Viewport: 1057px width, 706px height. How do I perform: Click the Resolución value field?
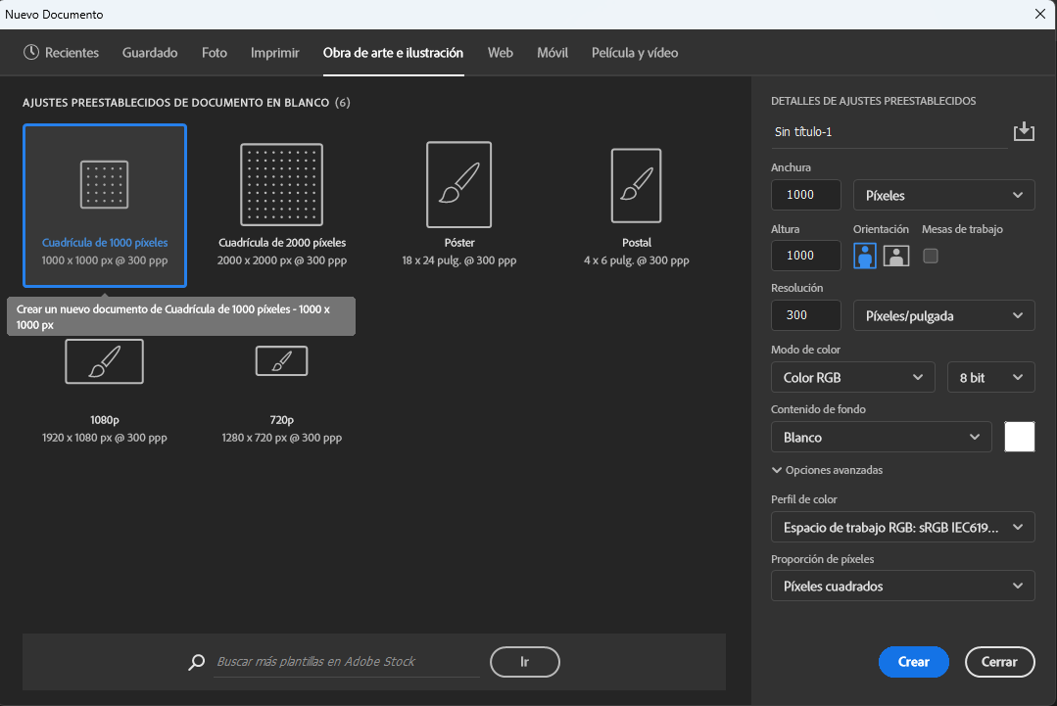pyautogui.click(x=805, y=315)
